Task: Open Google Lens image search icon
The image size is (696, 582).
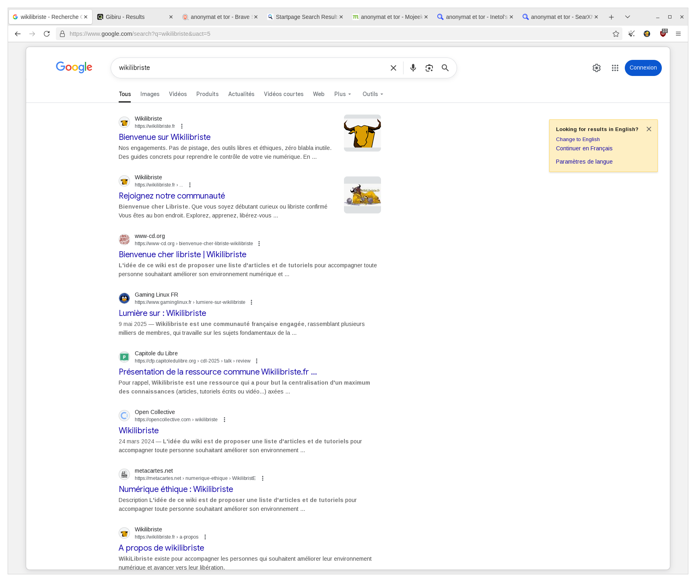Action: (x=429, y=68)
